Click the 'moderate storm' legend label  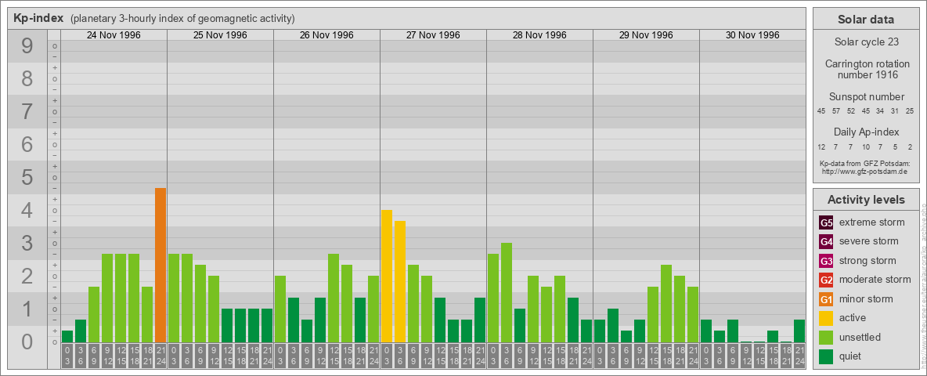875,280
